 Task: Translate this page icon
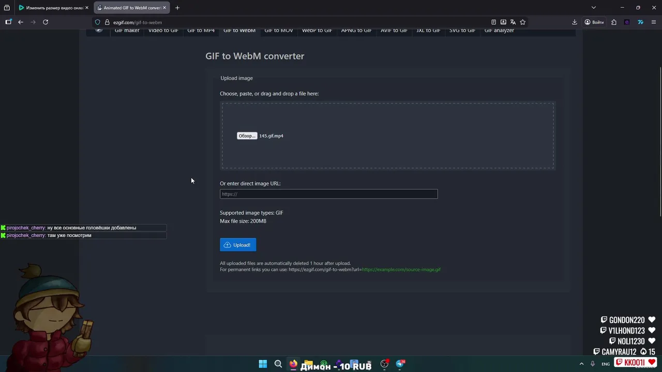pos(513,22)
